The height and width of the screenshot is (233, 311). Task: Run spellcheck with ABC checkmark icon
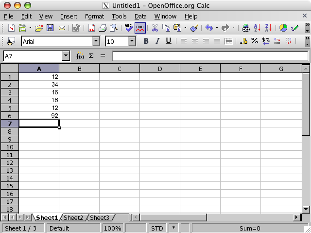pos(128,28)
